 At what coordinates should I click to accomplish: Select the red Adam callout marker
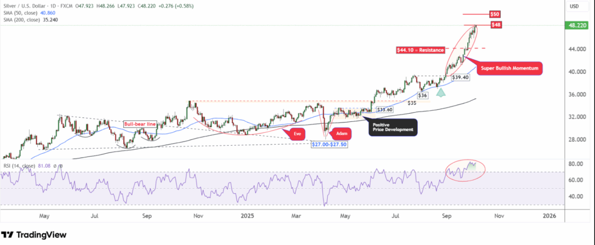(x=342, y=134)
